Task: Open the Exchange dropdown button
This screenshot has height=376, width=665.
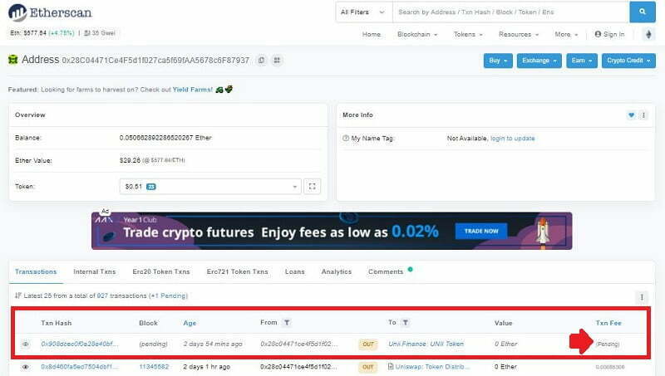Action: (539, 61)
